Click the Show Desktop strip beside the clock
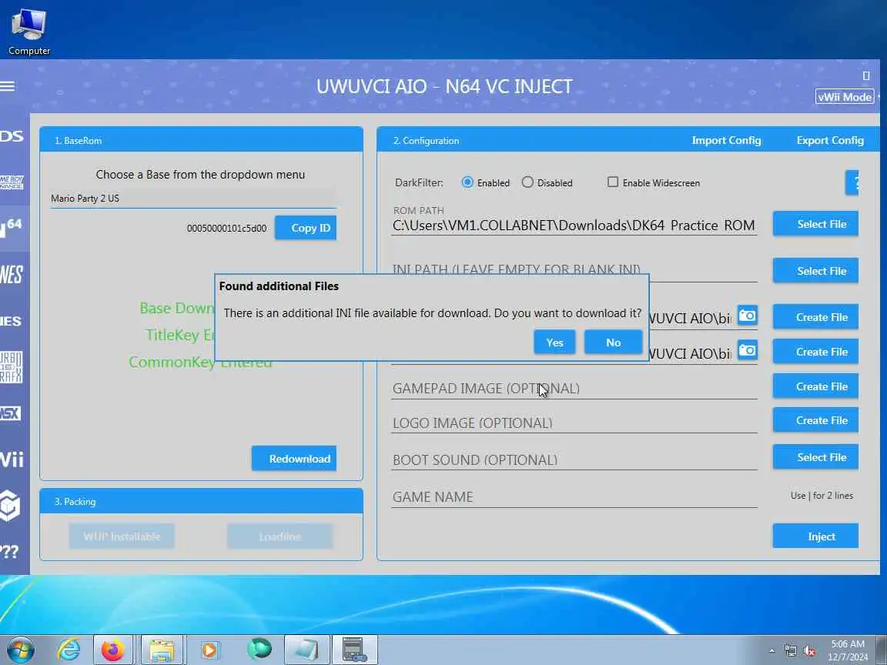The height and width of the screenshot is (665, 887). click(881, 650)
